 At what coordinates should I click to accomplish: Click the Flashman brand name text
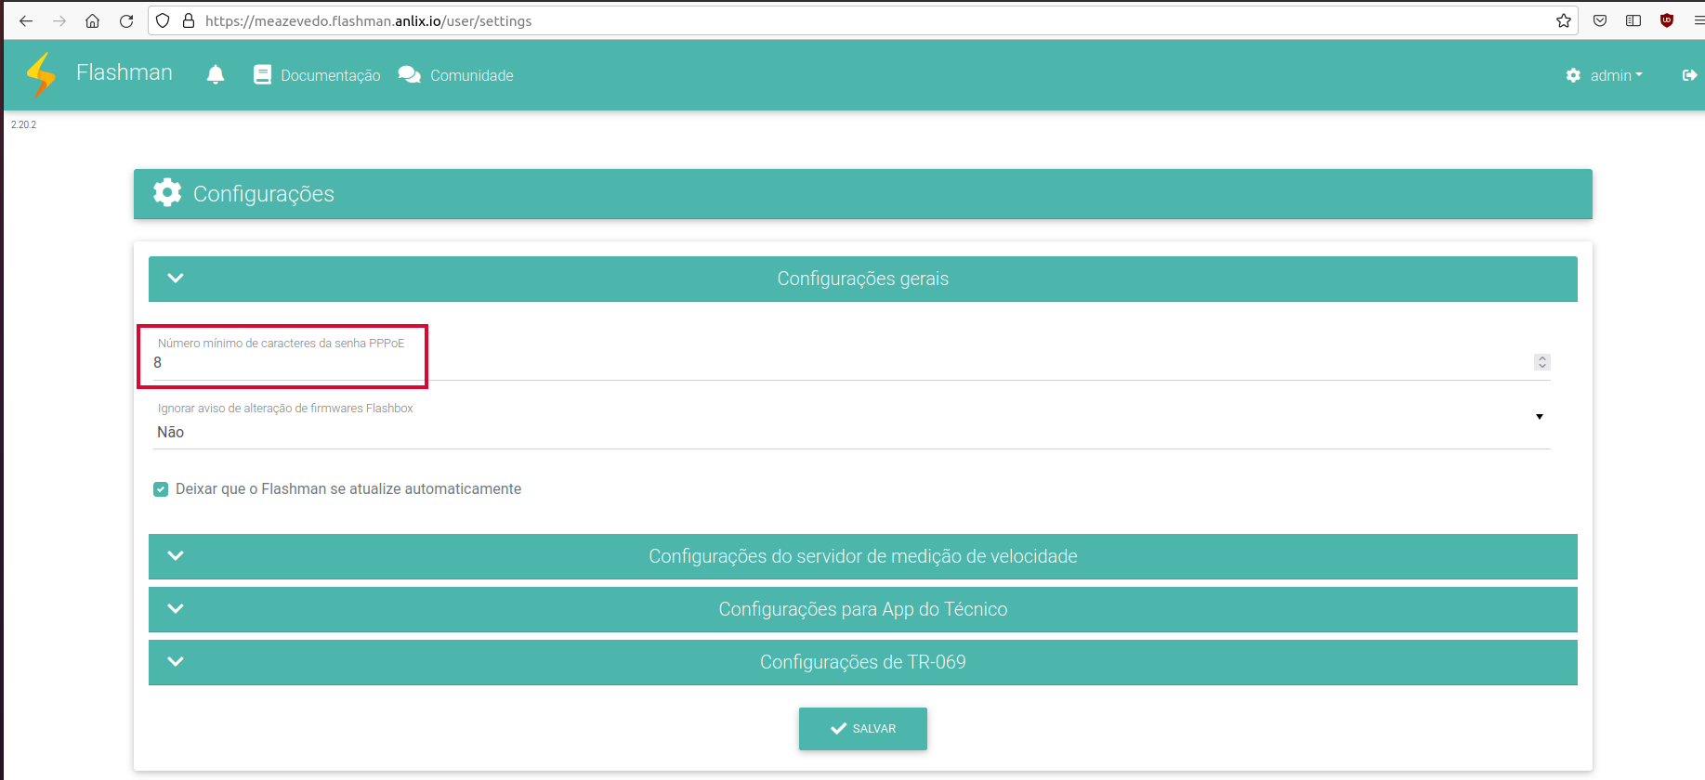pos(125,72)
